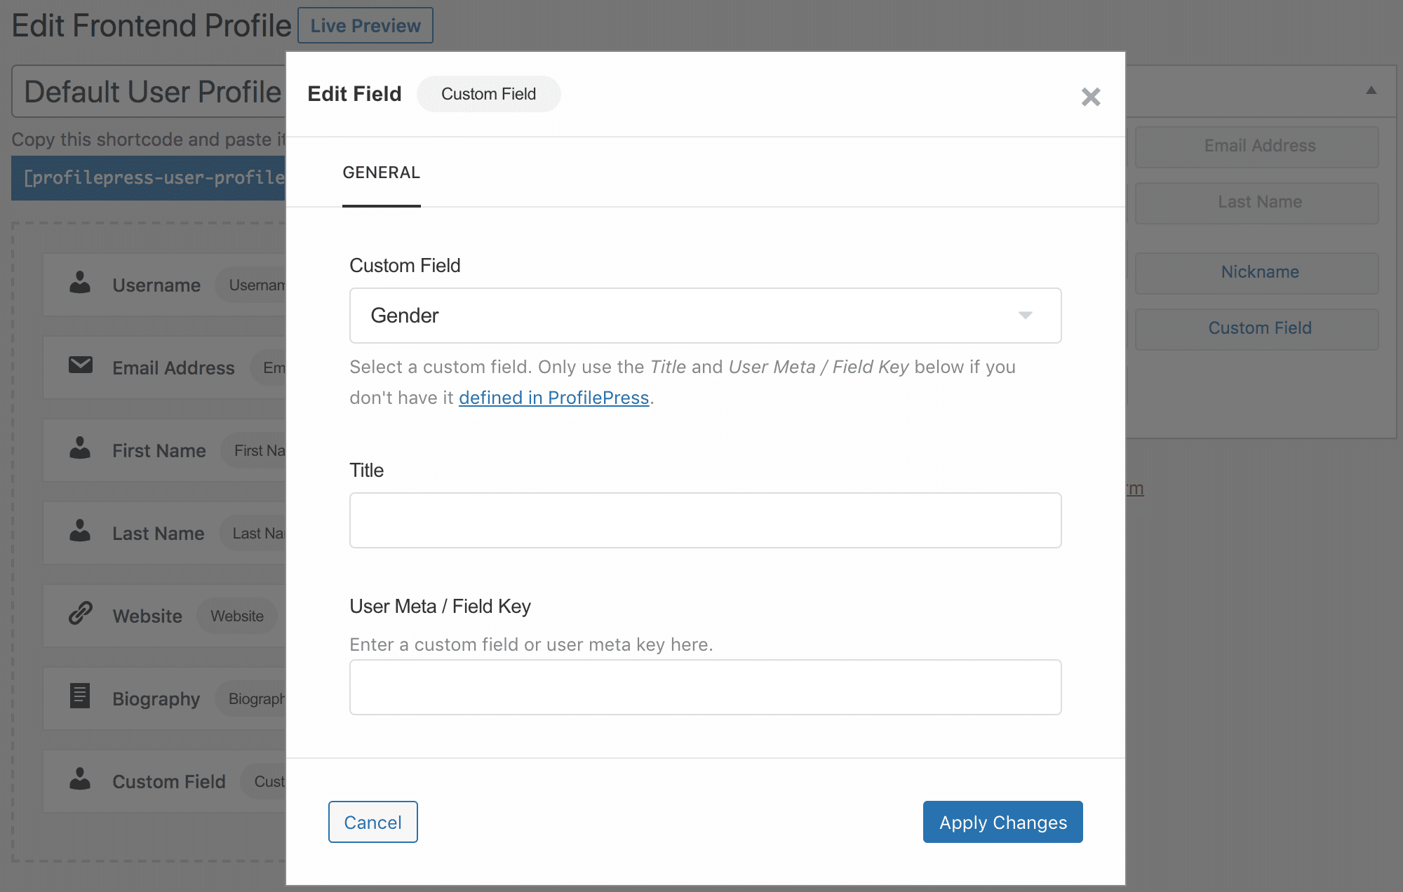Click the link icon next to Website
This screenshot has height=892, width=1403.
coord(79,614)
